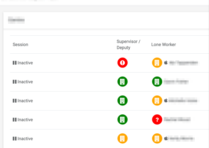Click the Apple logo in first row

click(x=166, y=63)
